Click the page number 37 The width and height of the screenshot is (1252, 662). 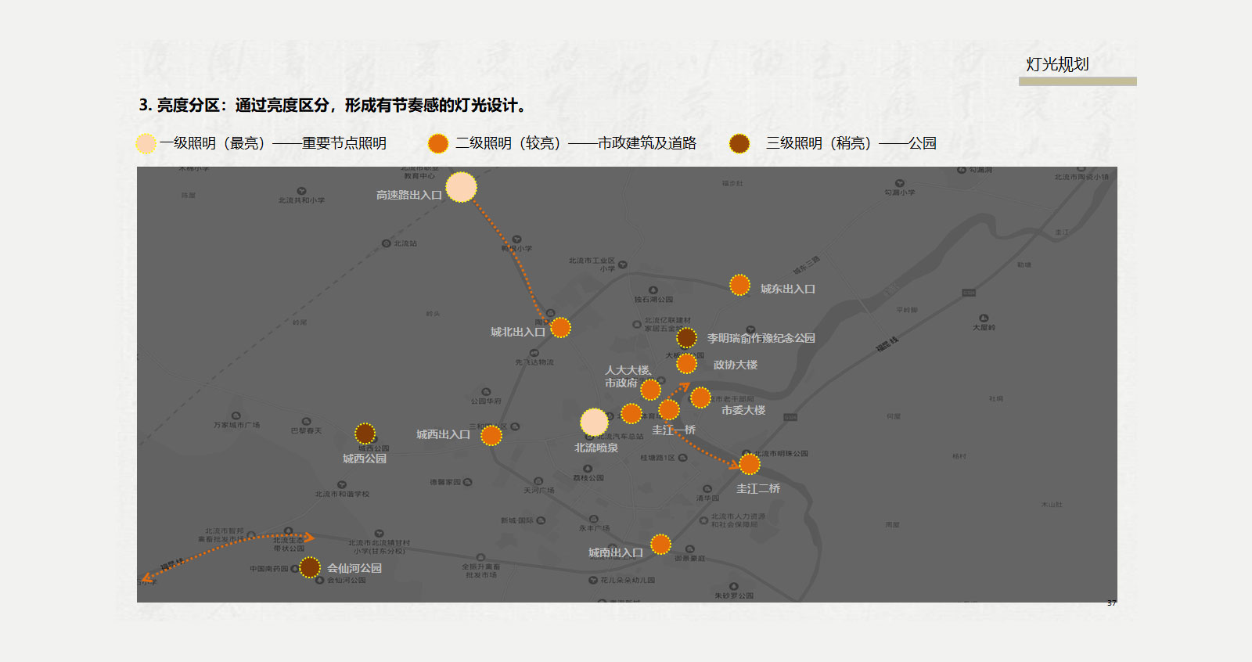point(1111,603)
